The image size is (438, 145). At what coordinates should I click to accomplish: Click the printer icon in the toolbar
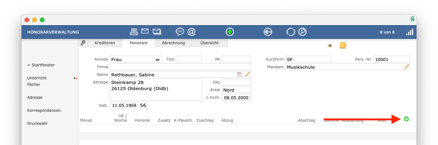134,32
